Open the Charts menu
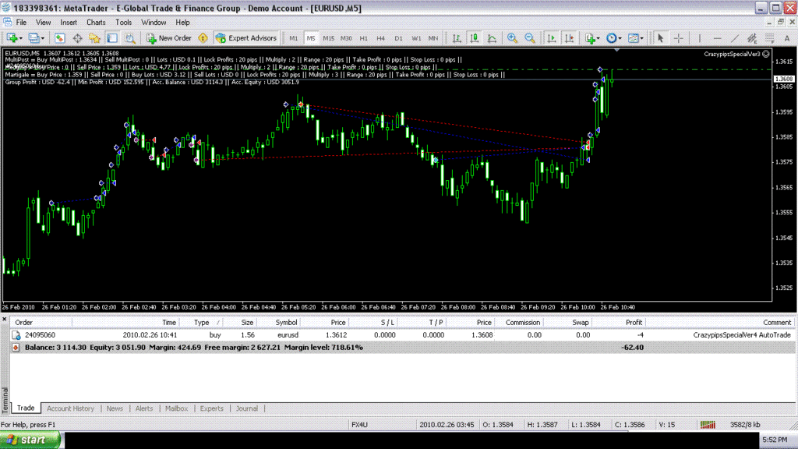The image size is (798, 449). coord(96,23)
